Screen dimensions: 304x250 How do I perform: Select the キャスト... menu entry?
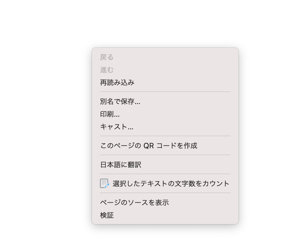(x=117, y=127)
